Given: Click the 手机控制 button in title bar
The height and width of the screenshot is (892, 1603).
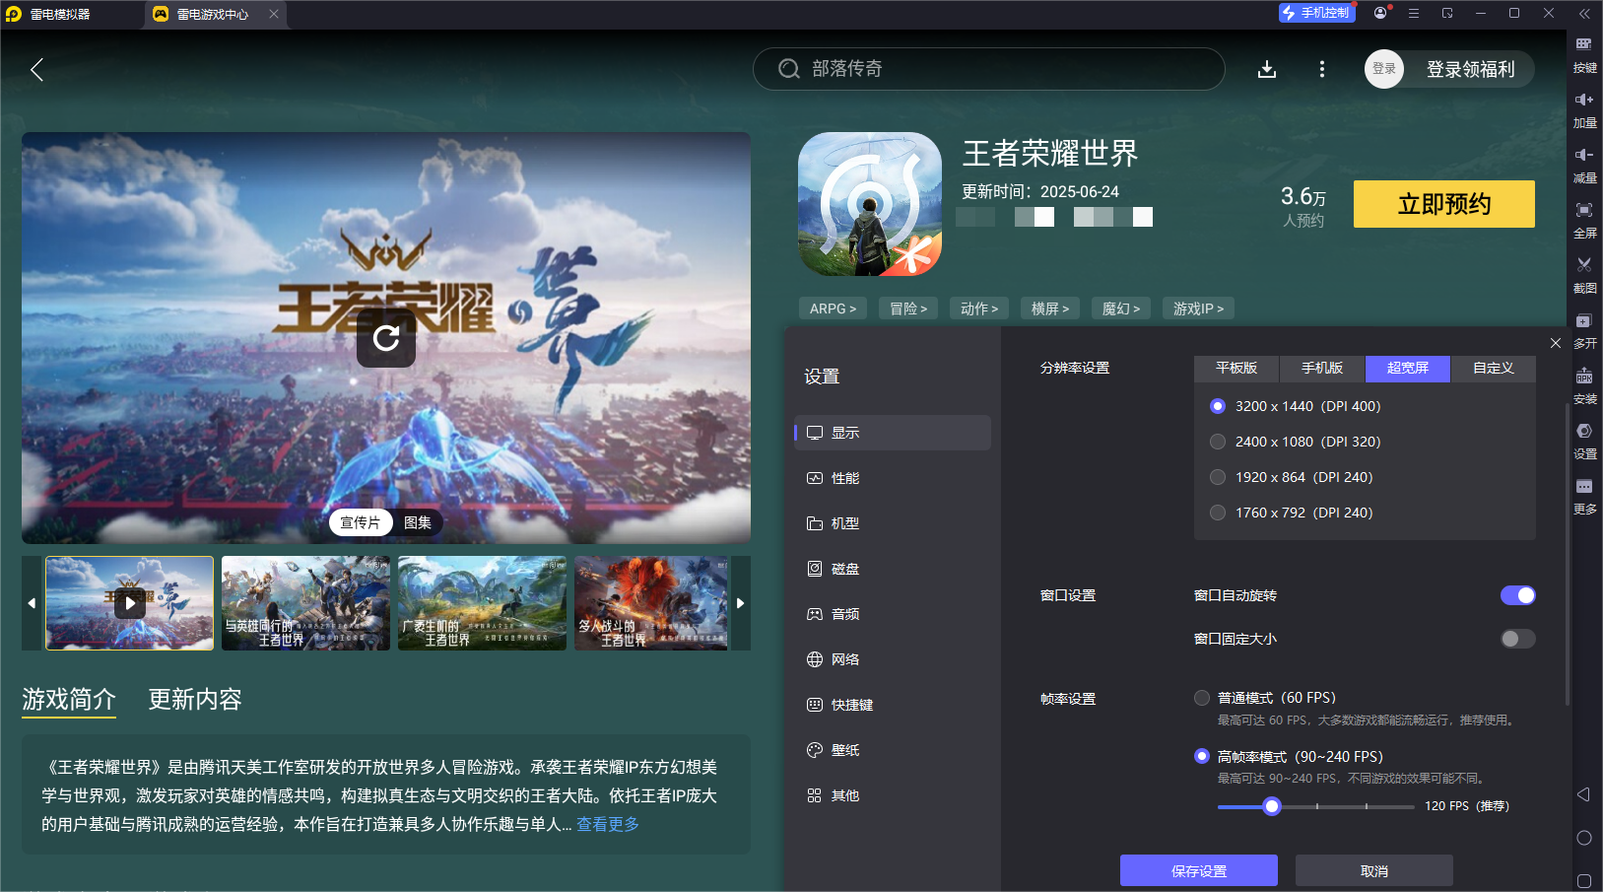Looking at the screenshot, I should [1316, 13].
